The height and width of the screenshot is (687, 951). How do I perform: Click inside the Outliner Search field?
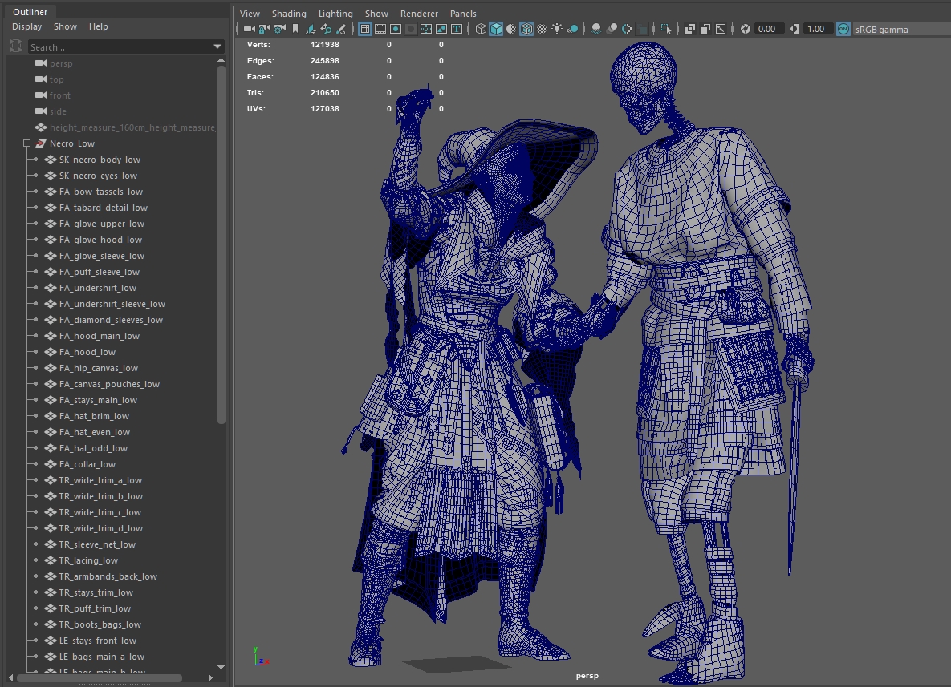pos(116,47)
